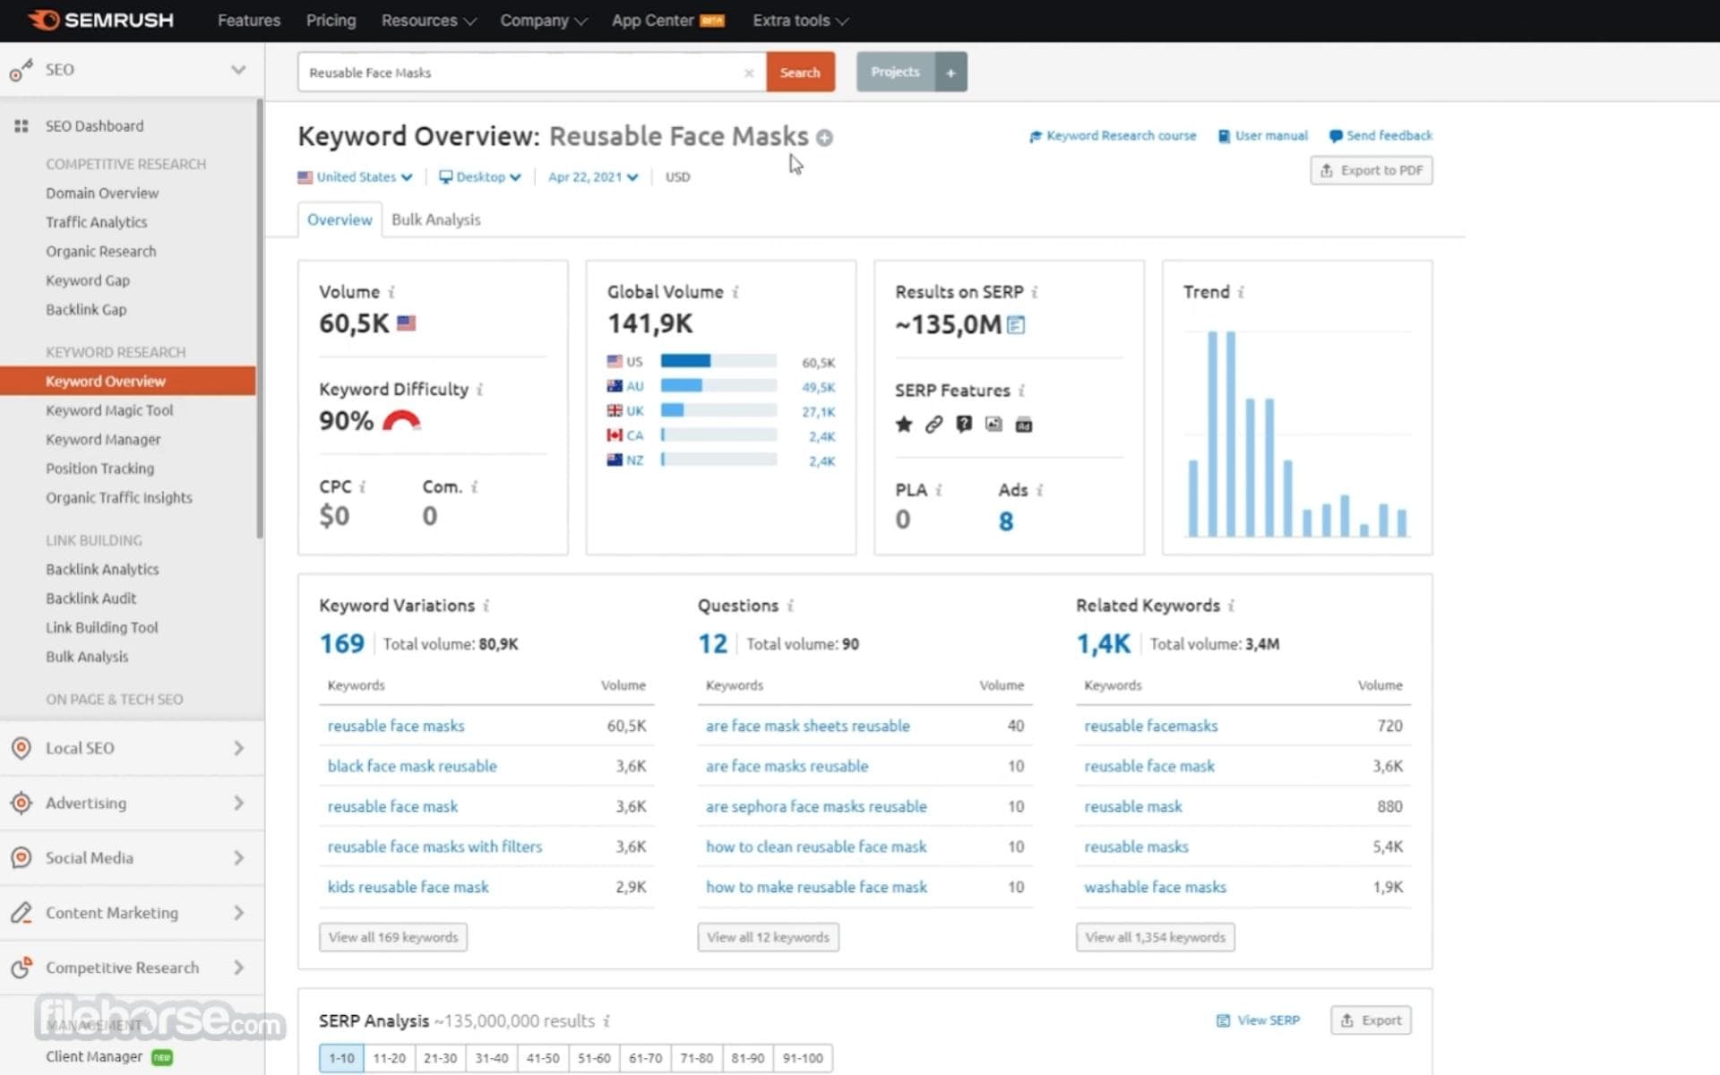This screenshot has width=1720, height=1075.
Task: Click the sidebar vertical scrollbar
Action: 261,318
